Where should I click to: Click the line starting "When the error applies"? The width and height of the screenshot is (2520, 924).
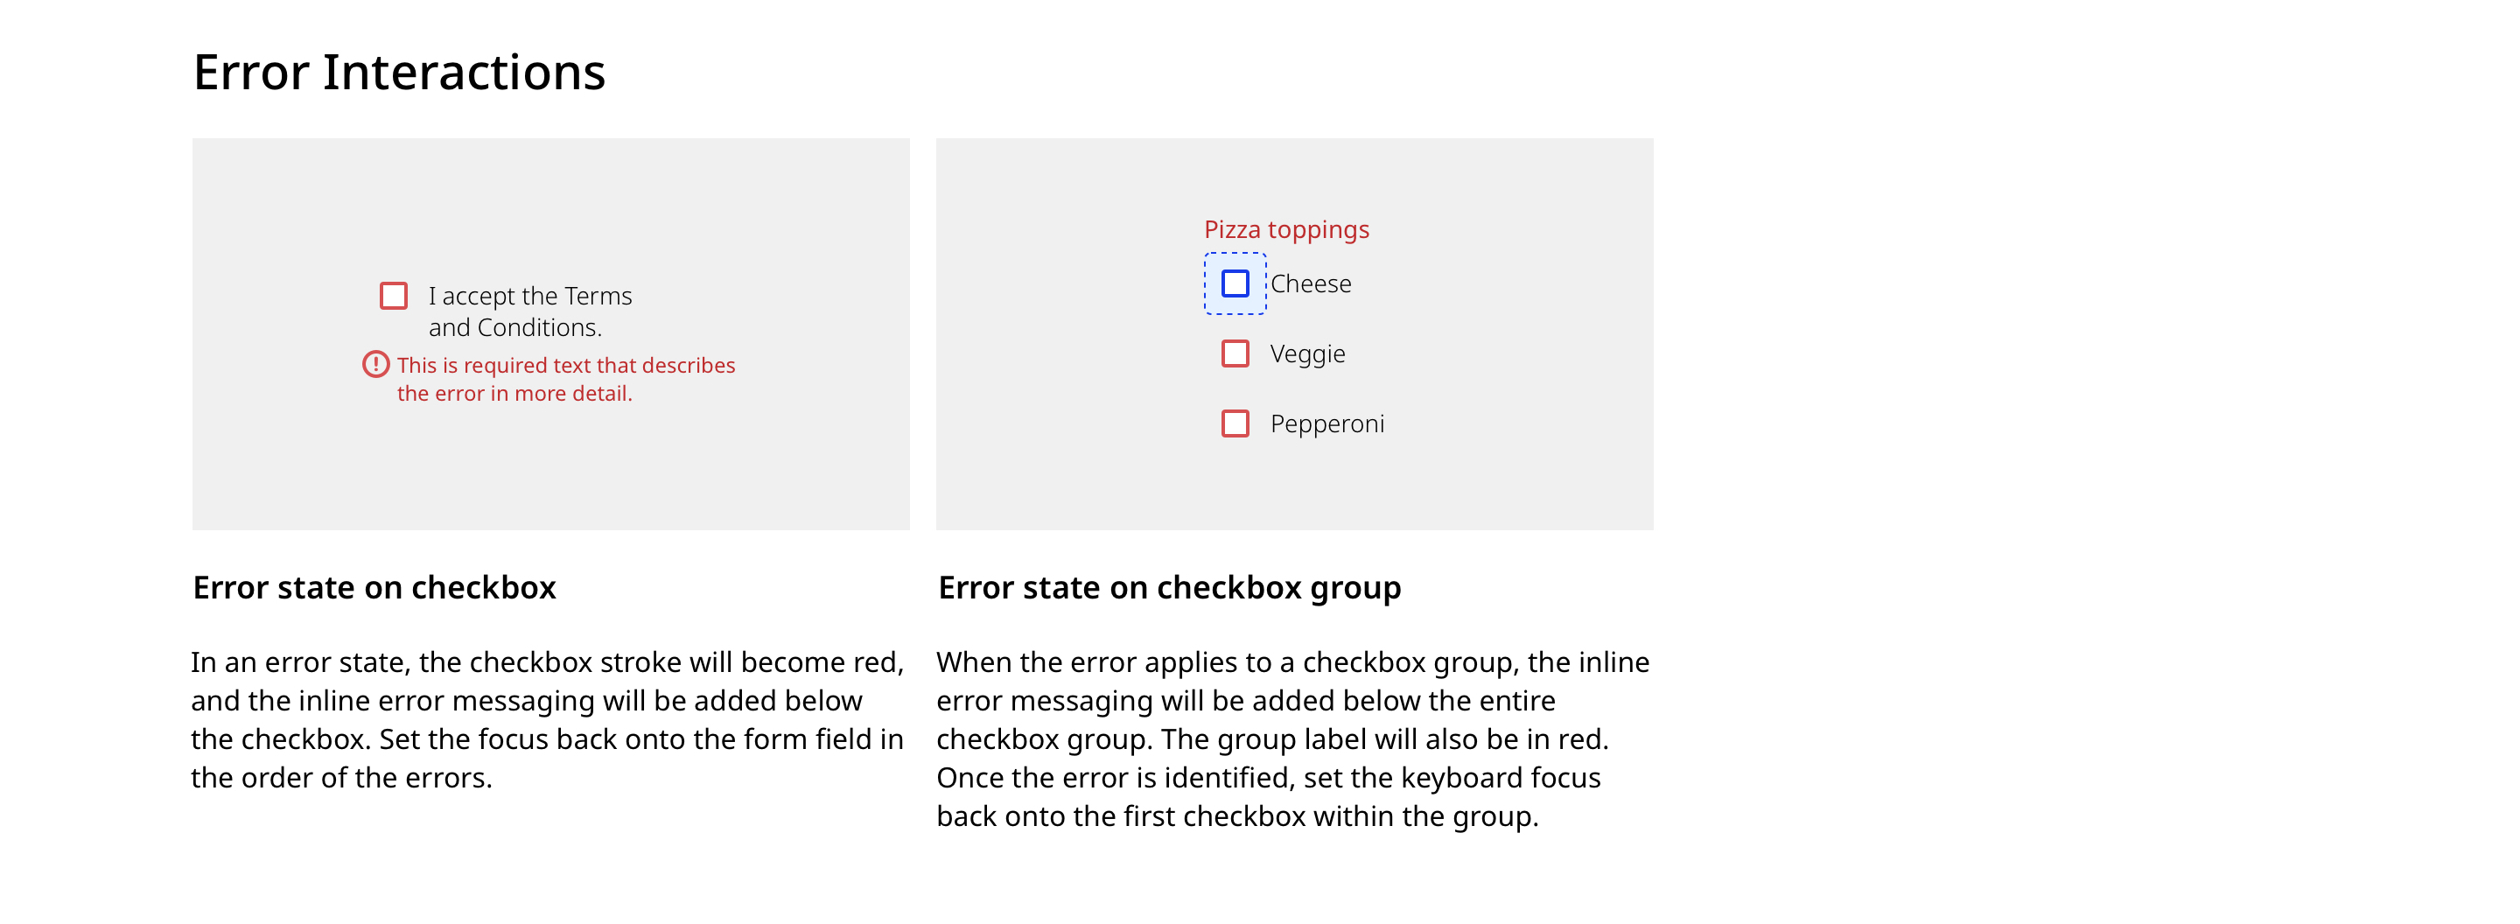tap(1292, 663)
